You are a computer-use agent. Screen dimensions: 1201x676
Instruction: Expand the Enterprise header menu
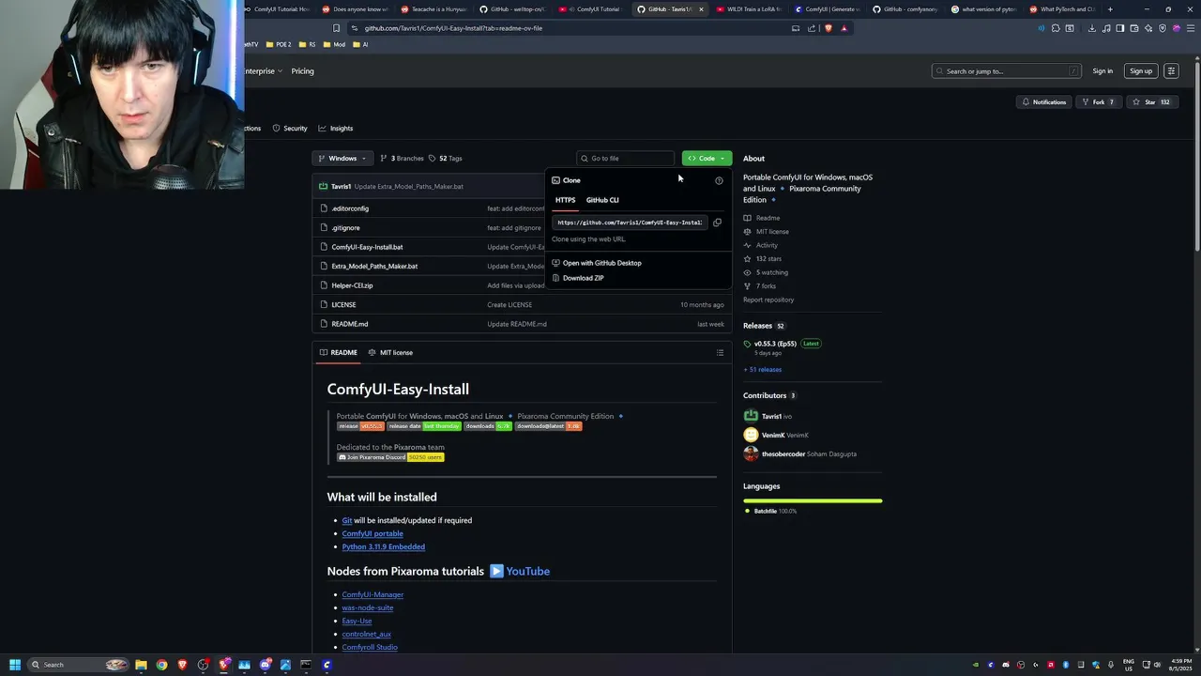tap(264, 71)
